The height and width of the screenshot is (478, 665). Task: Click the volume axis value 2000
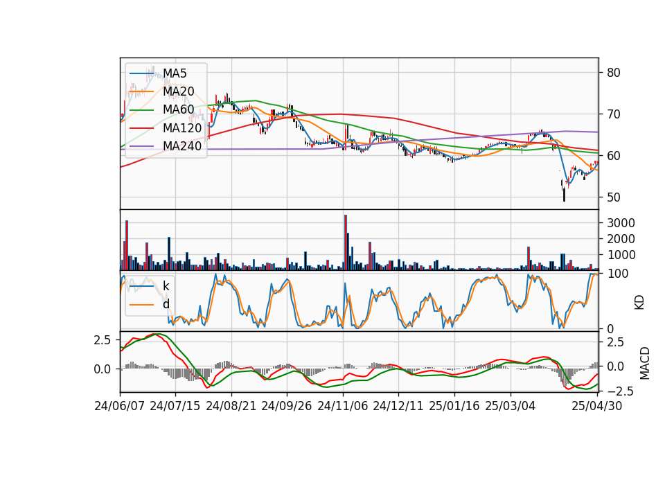(621, 239)
